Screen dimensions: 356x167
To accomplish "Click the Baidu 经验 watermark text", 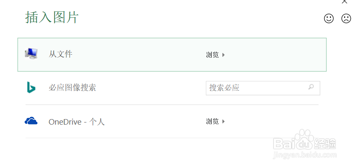I will tap(325, 143).
